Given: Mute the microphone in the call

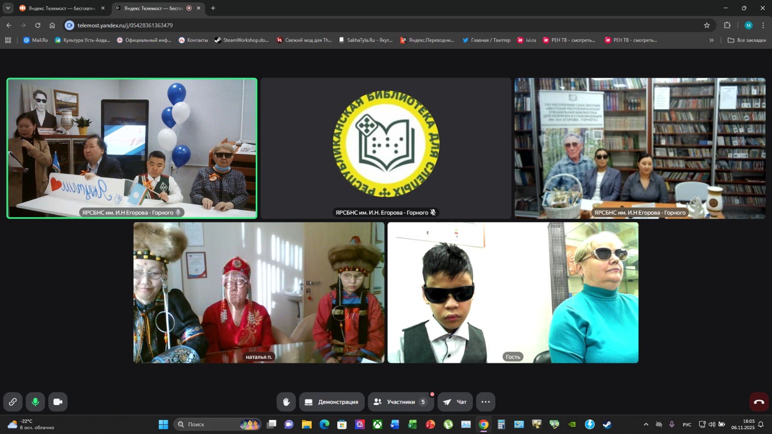Looking at the screenshot, I should [35, 402].
